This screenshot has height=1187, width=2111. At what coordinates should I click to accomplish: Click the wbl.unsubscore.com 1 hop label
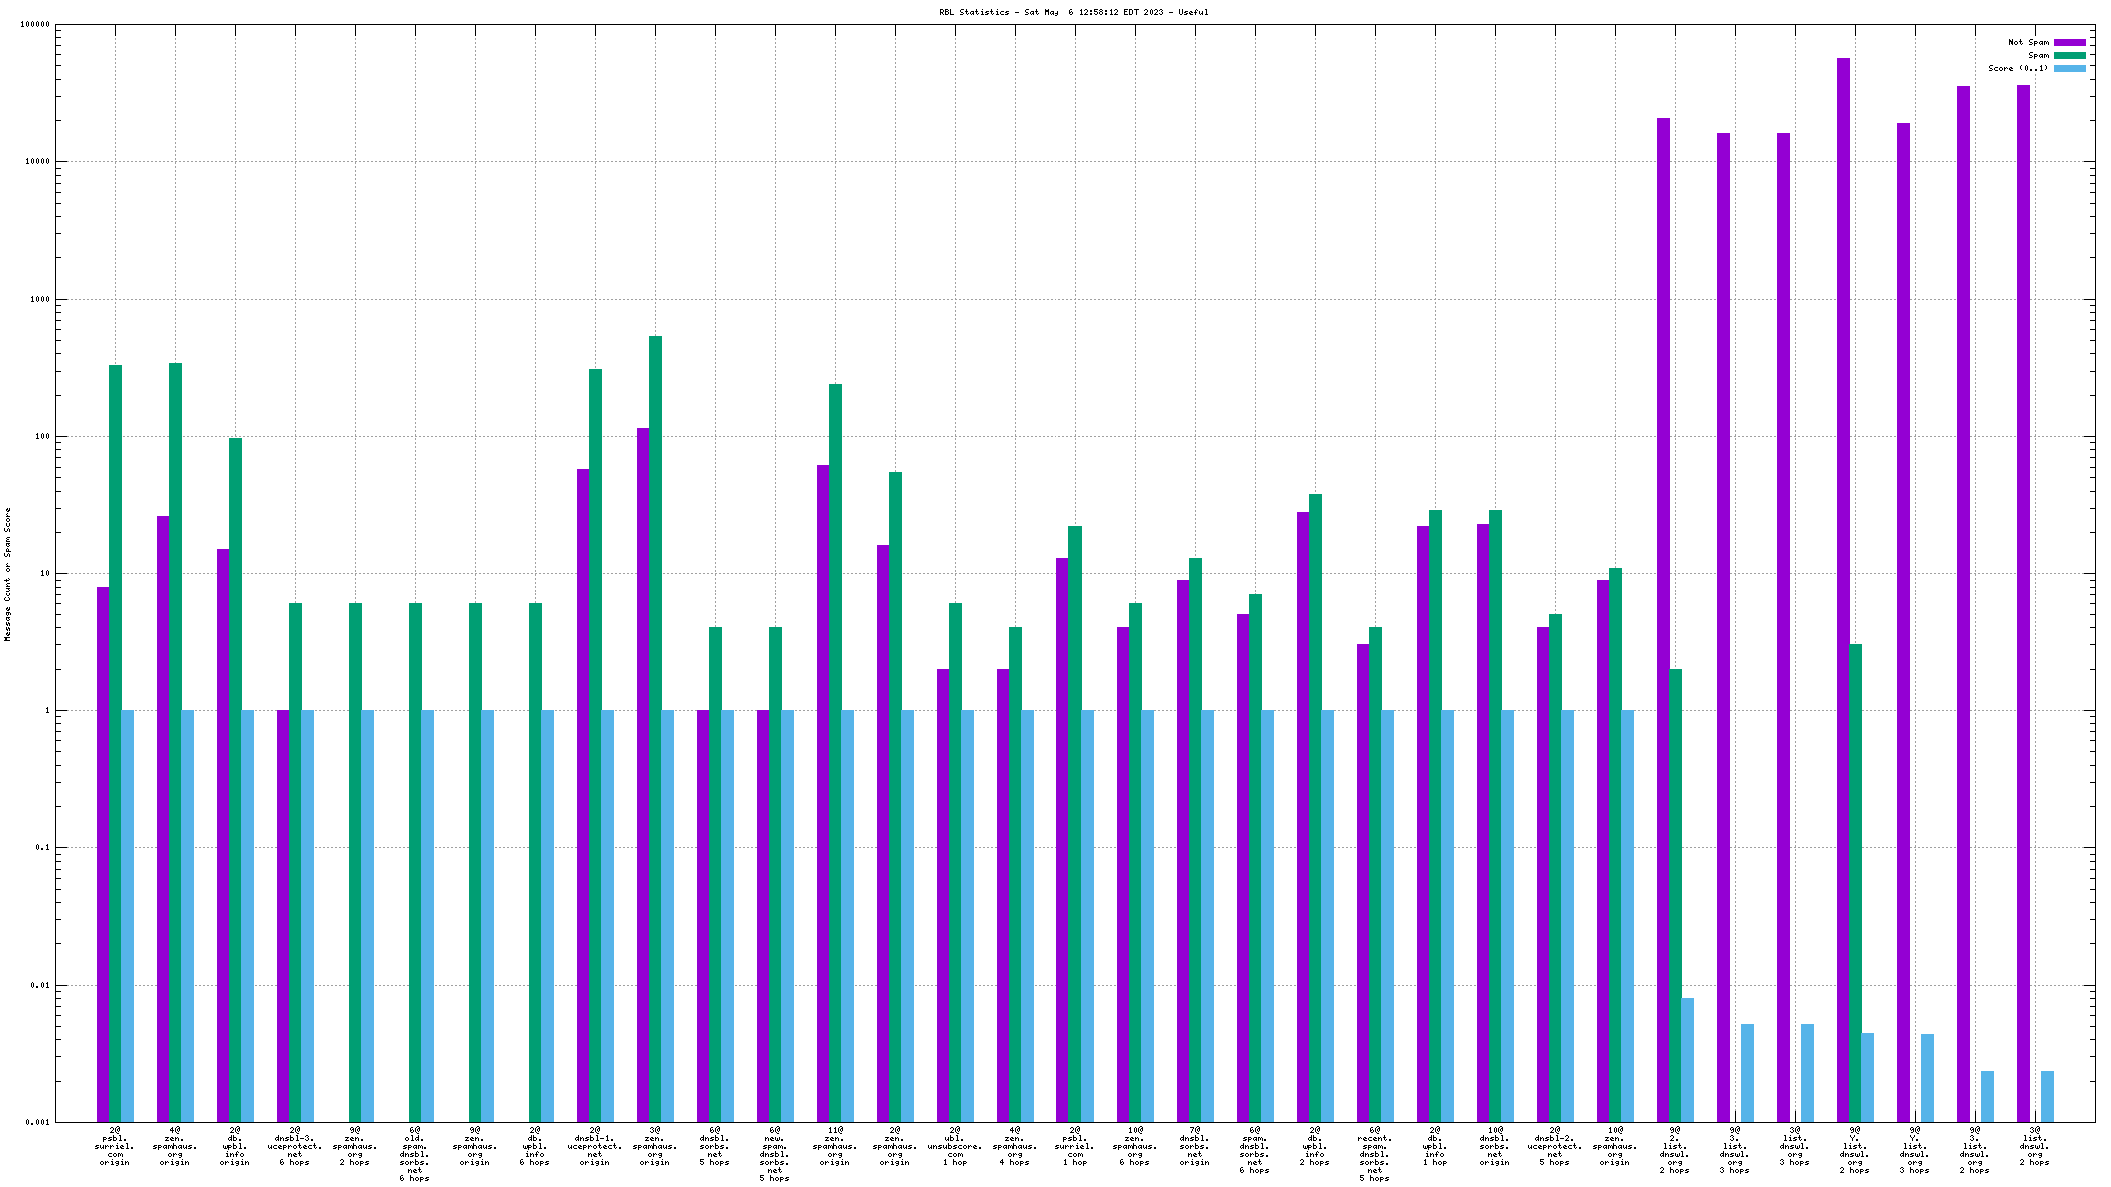click(955, 1146)
